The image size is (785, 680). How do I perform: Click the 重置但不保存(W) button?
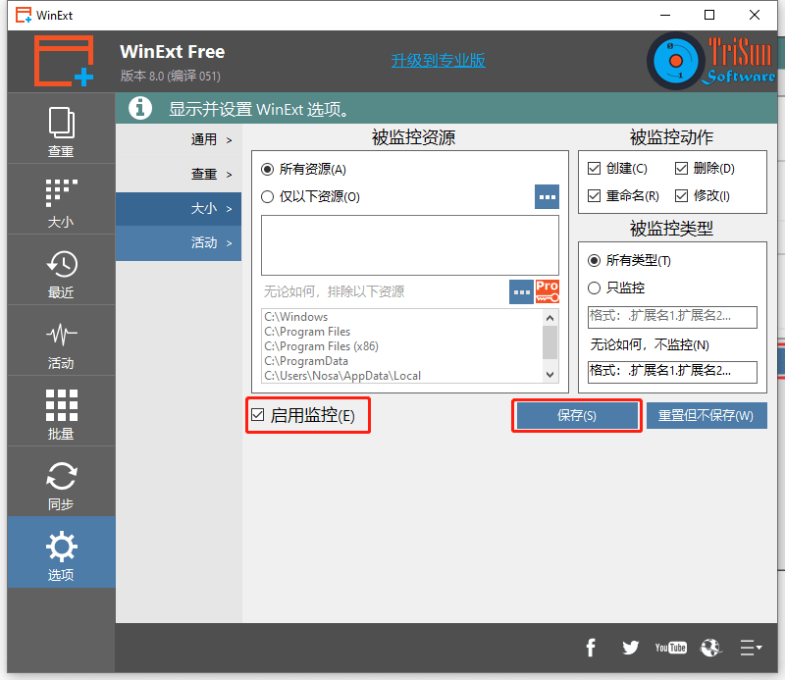point(706,415)
